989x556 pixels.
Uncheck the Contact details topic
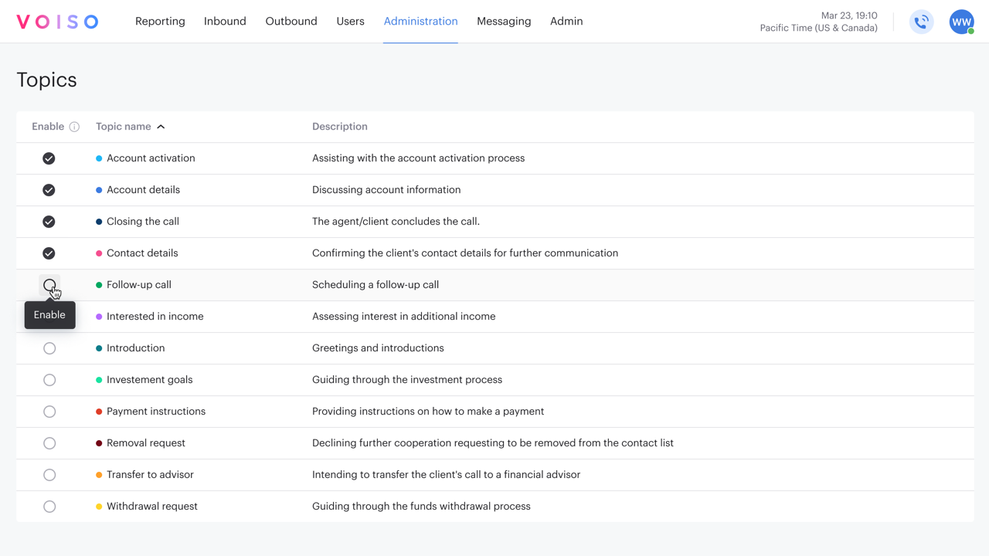(49, 253)
